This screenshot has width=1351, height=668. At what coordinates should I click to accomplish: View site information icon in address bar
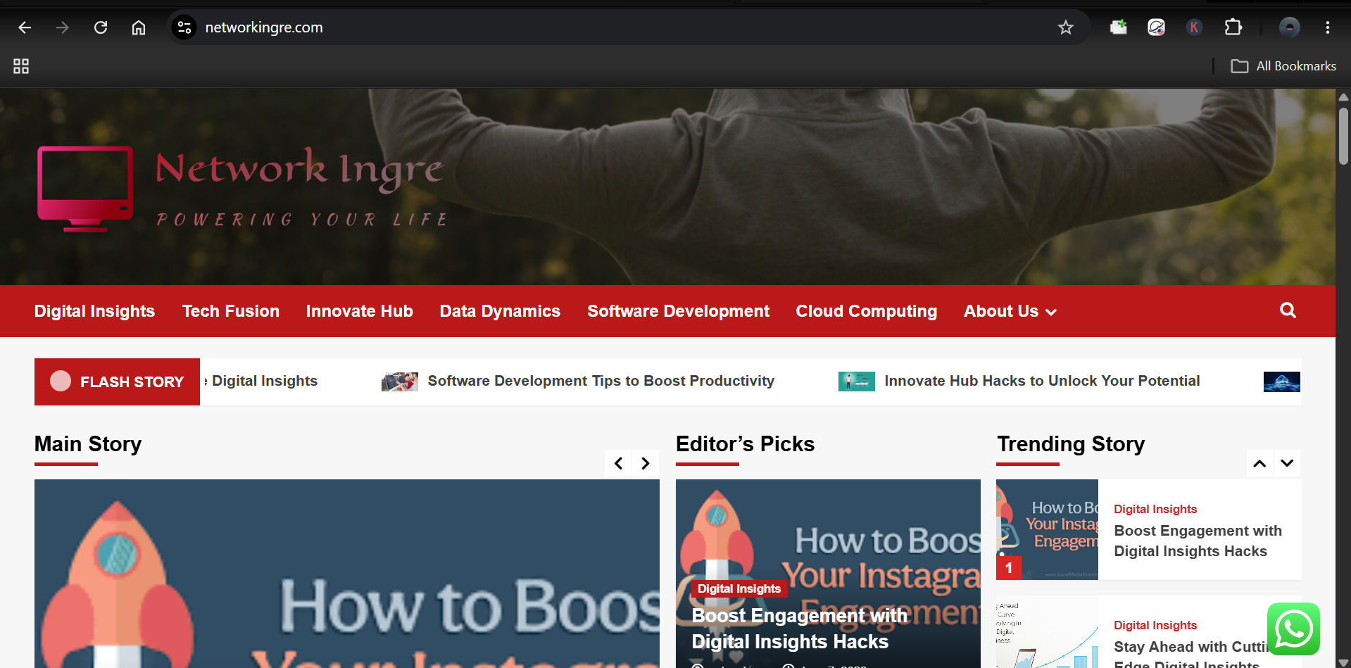(184, 27)
